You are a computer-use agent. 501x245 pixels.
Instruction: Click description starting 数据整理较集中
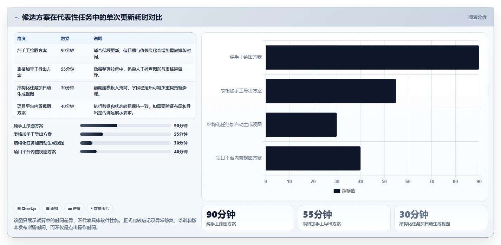coord(140,72)
